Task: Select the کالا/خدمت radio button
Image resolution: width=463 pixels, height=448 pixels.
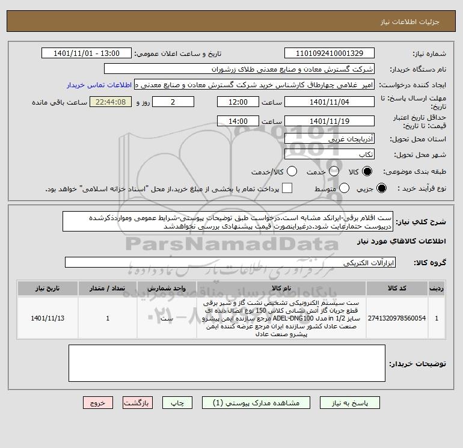Action: (292, 171)
